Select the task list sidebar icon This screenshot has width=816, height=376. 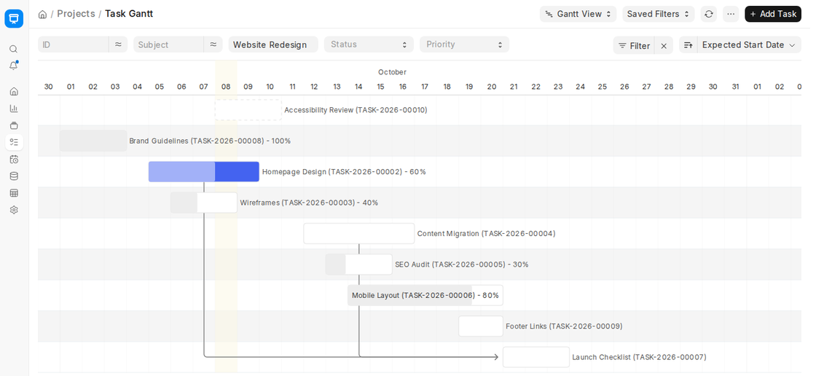(14, 142)
